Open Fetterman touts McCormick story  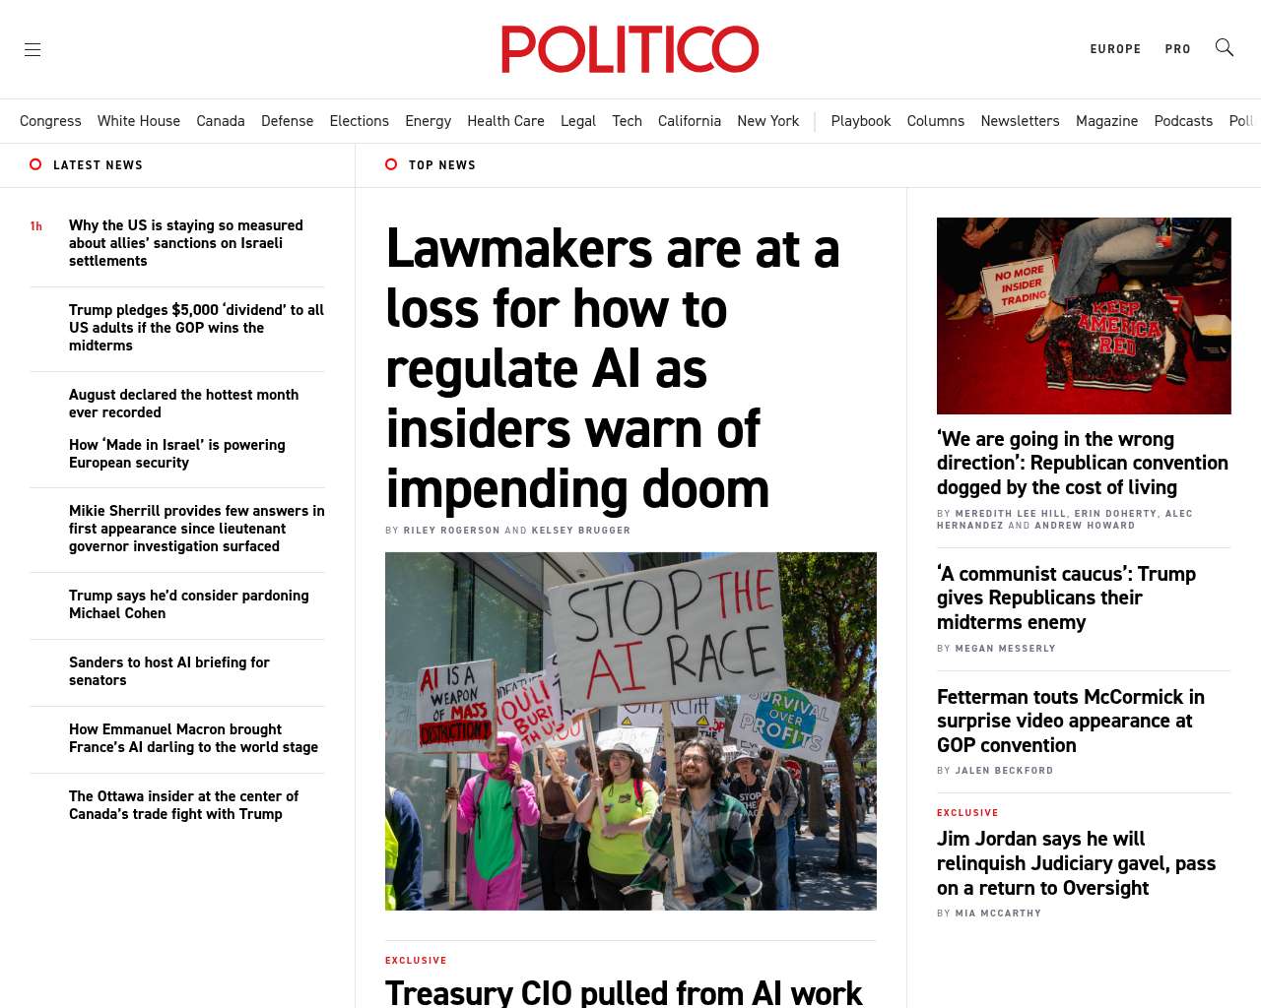tap(1071, 721)
